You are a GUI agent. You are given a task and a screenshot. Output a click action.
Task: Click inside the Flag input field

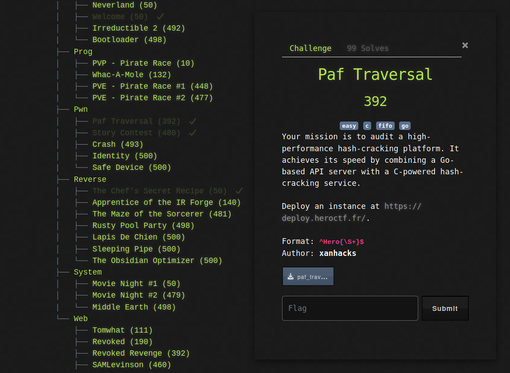click(350, 308)
